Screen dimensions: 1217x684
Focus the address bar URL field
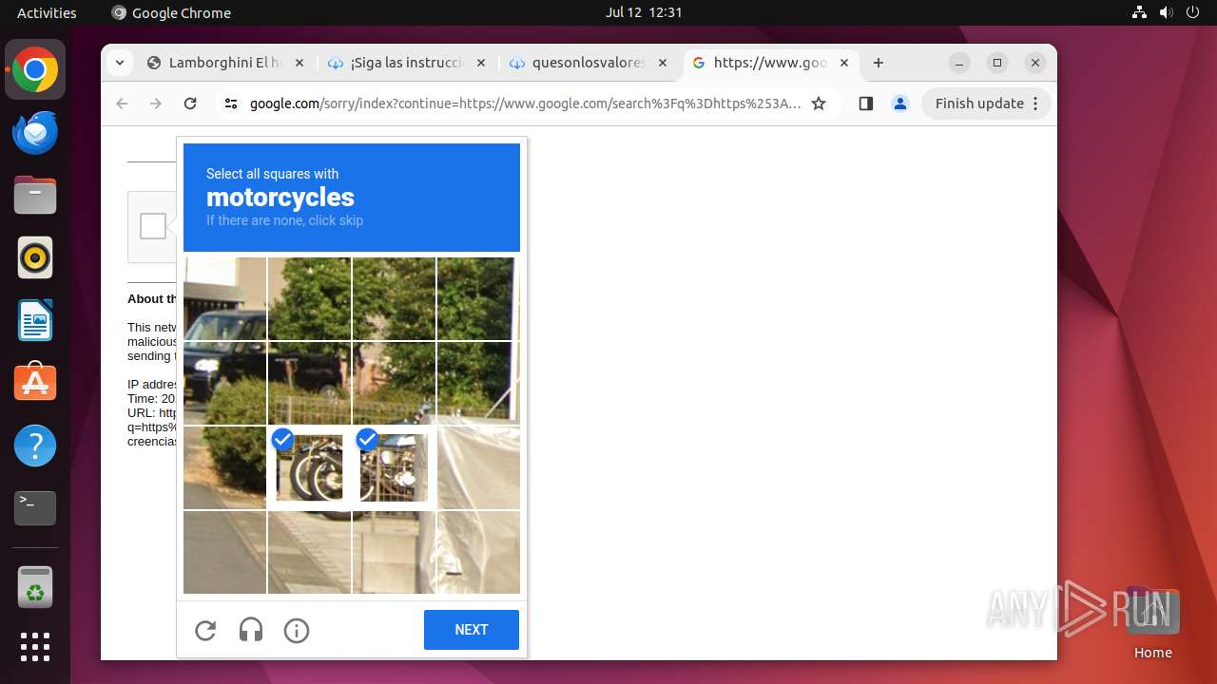pyautogui.click(x=526, y=104)
